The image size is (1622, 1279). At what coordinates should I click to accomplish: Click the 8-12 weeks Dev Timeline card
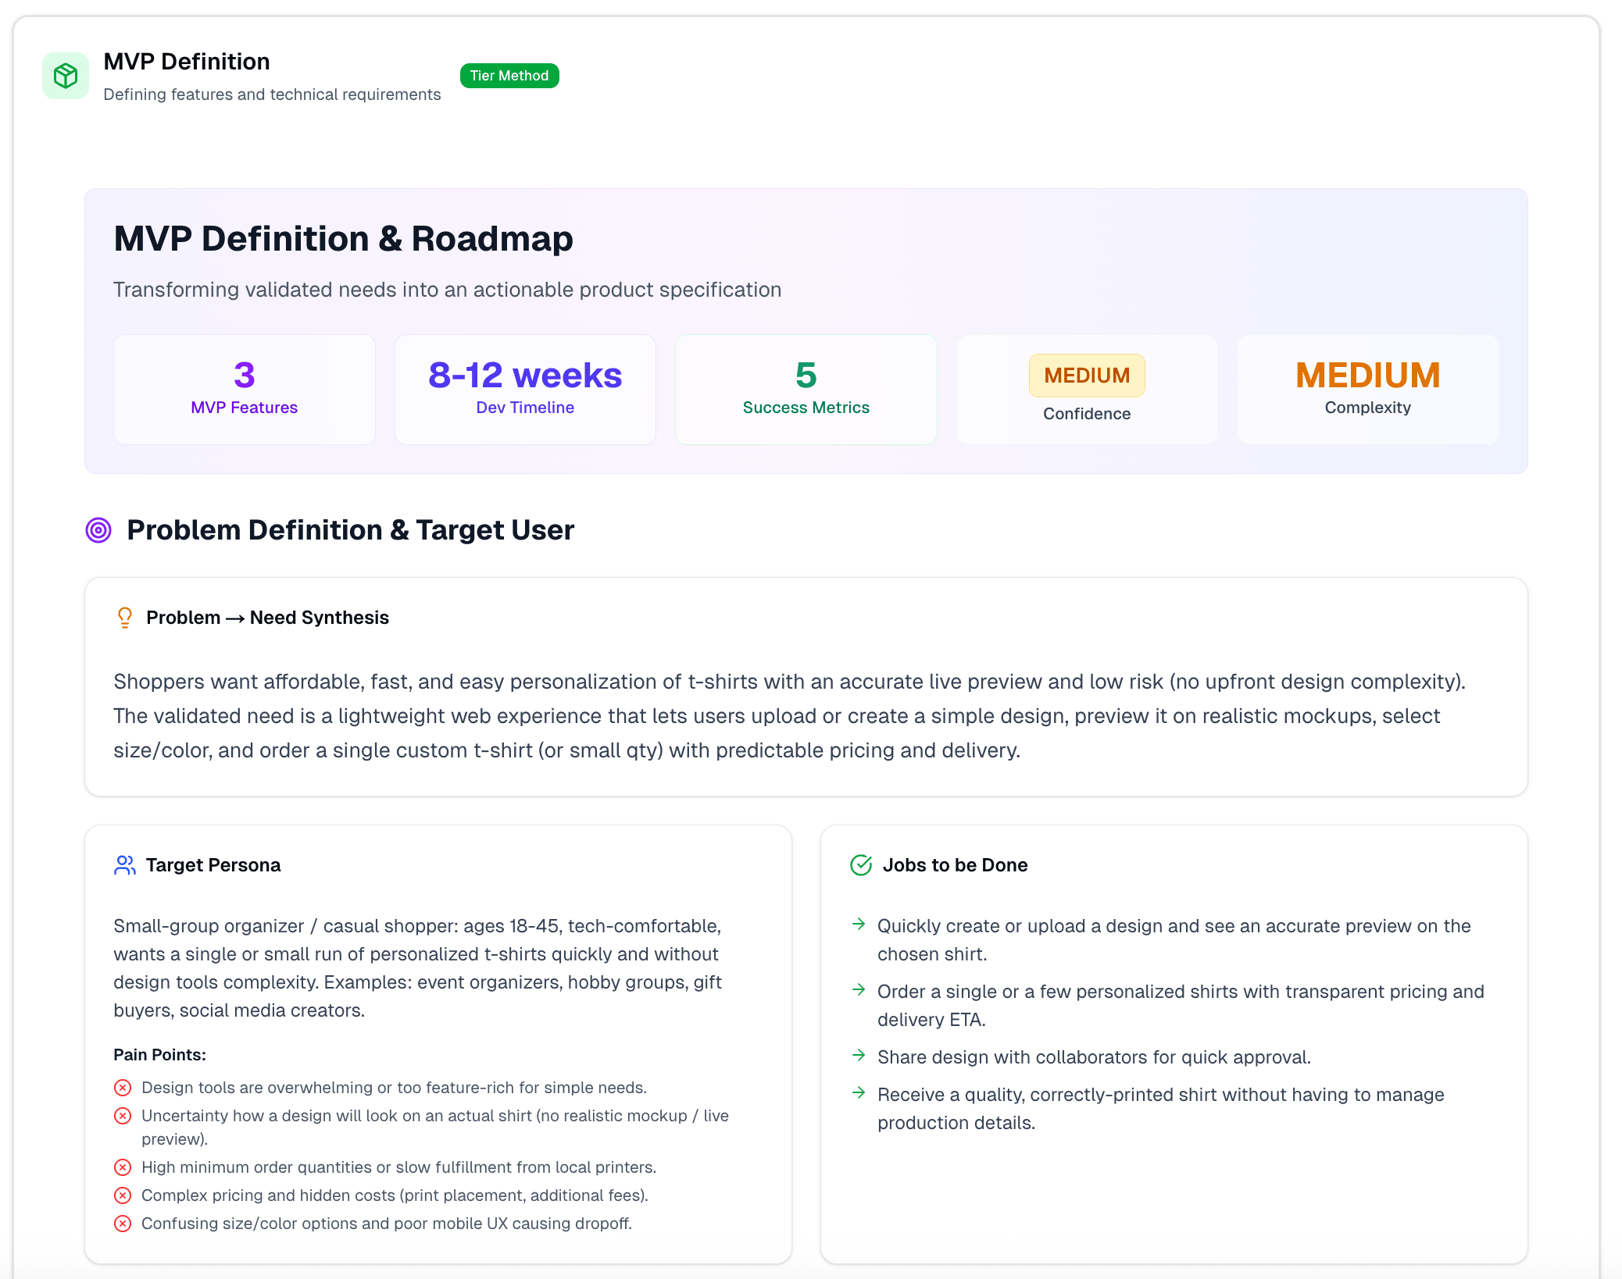[x=524, y=389]
